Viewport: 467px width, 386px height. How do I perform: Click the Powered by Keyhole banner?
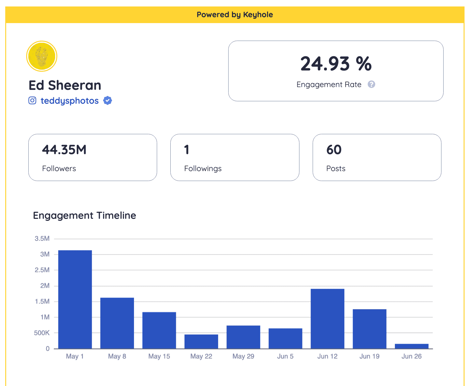235,14
